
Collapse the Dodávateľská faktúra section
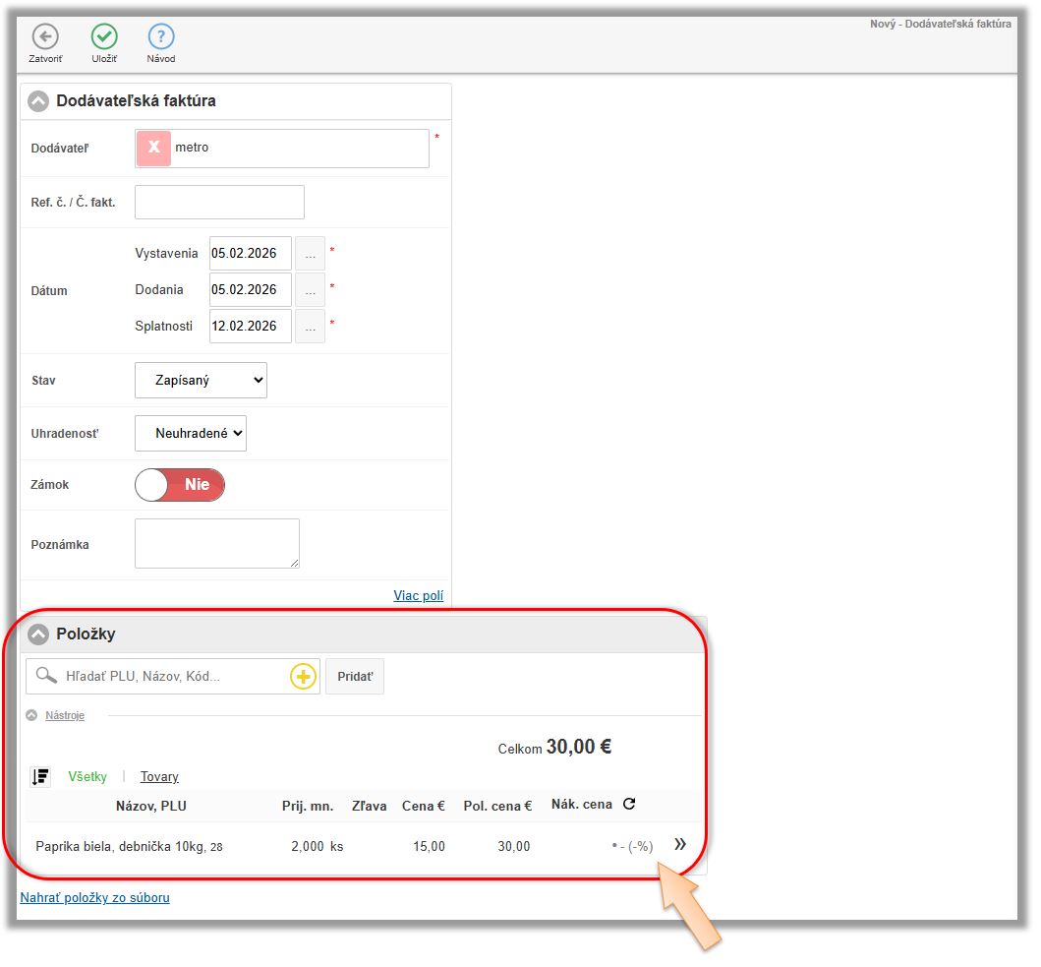click(38, 101)
